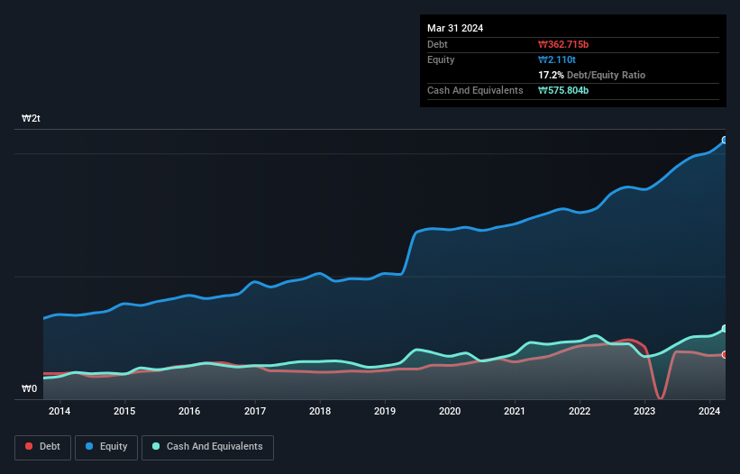Click the Mar 31 2024 tooltip date
The width and height of the screenshot is (740, 474).
pyautogui.click(x=455, y=28)
